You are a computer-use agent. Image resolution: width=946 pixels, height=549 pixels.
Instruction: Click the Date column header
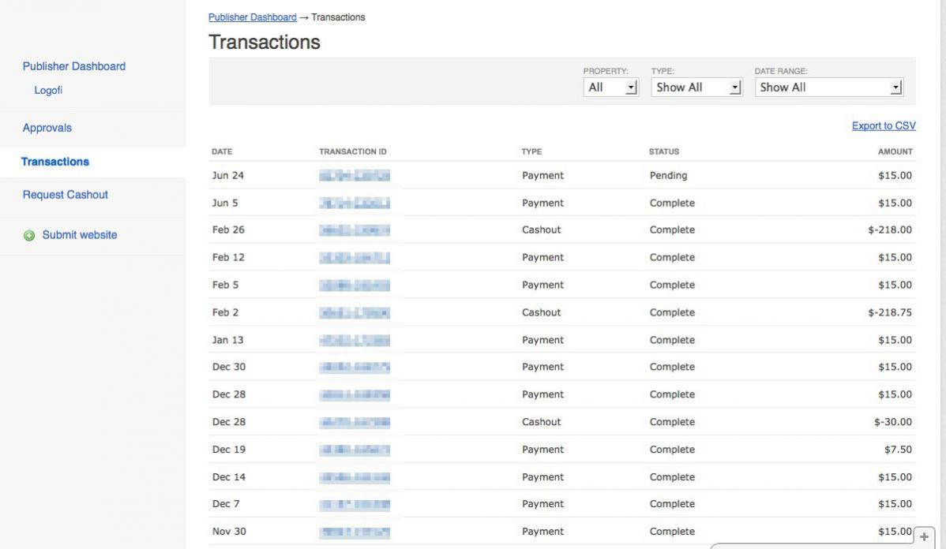coord(222,151)
